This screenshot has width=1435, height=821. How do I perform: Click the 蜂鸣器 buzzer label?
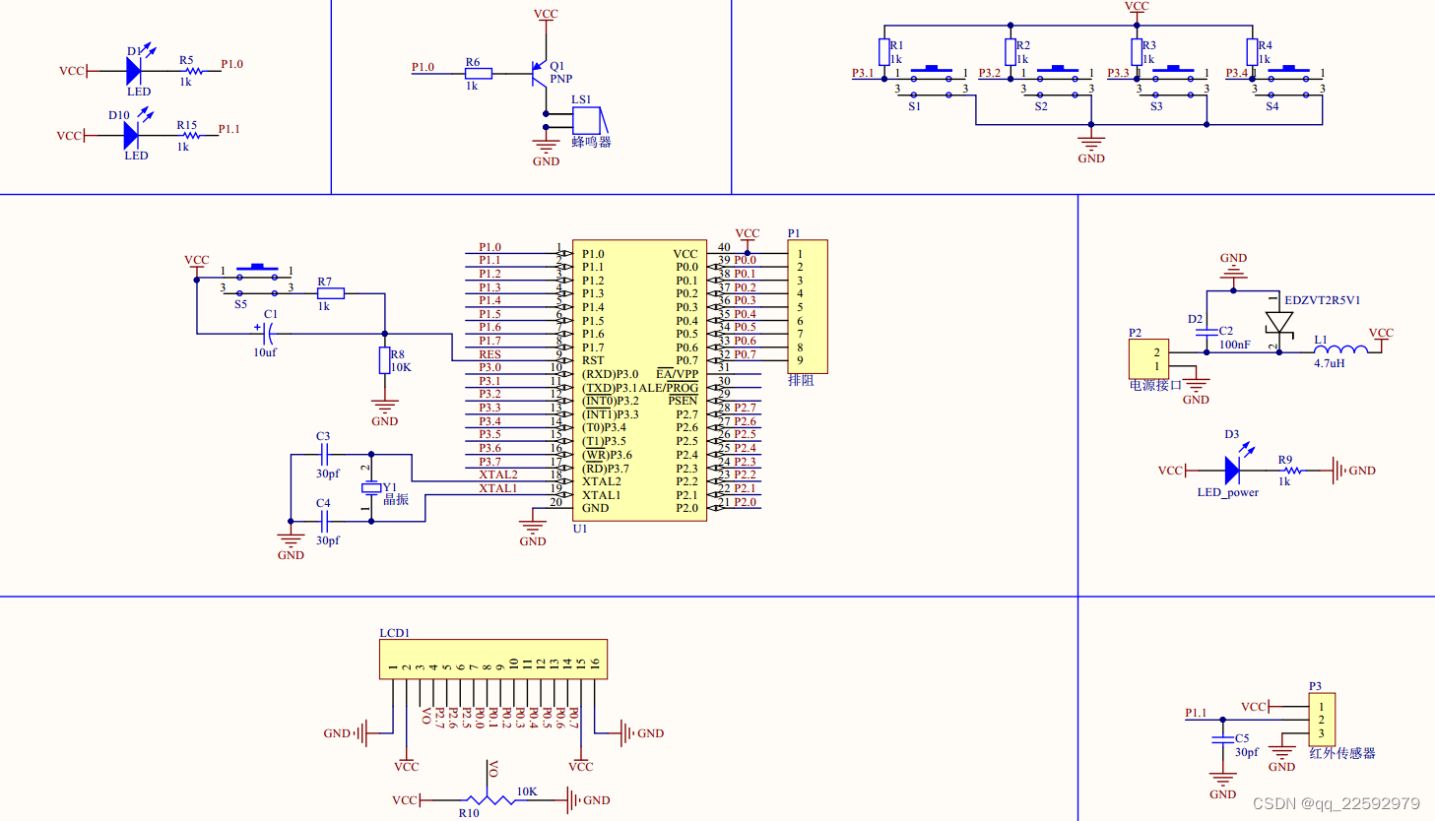[592, 142]
